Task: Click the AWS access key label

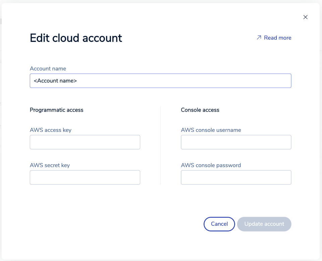Action: click(51, 130)
